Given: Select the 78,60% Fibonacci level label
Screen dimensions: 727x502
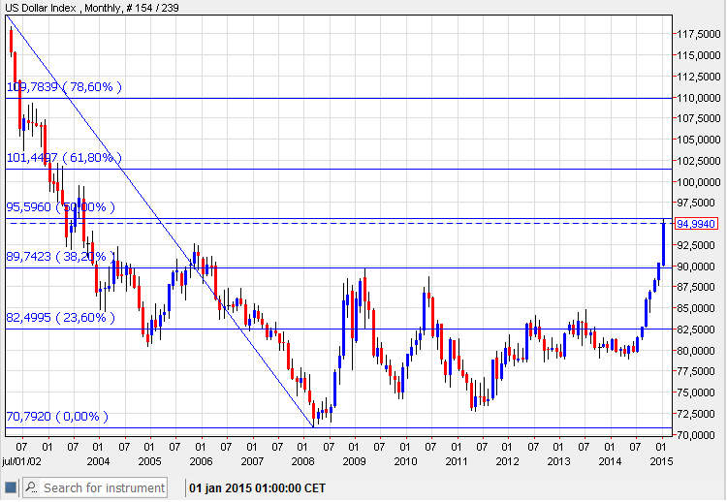Looking at the screenshot, I should [64, 87].
